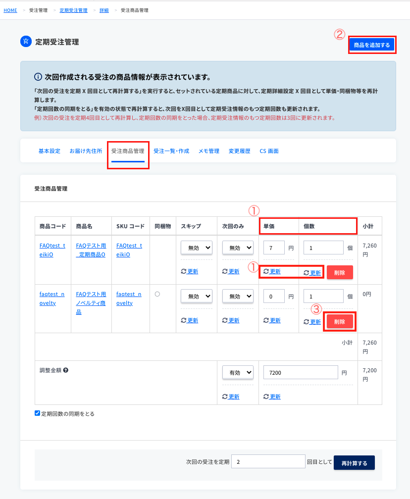Open スキップ dropdown for faqtest_novelty row

tap(197, 296)
